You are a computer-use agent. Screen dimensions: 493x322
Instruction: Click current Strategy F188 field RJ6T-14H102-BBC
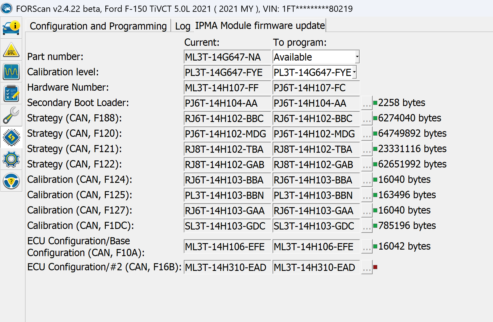coord(227,118)
